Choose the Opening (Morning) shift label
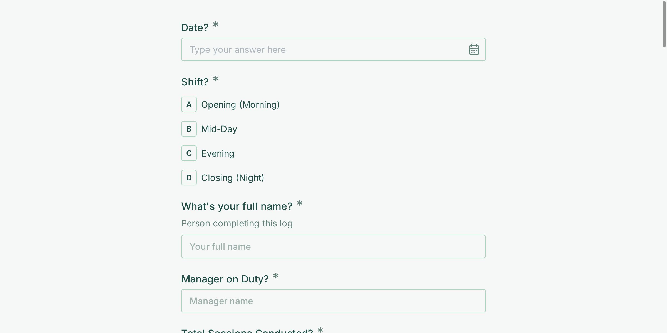Viewport: 667px width, 333px height. tap(240, 105)
